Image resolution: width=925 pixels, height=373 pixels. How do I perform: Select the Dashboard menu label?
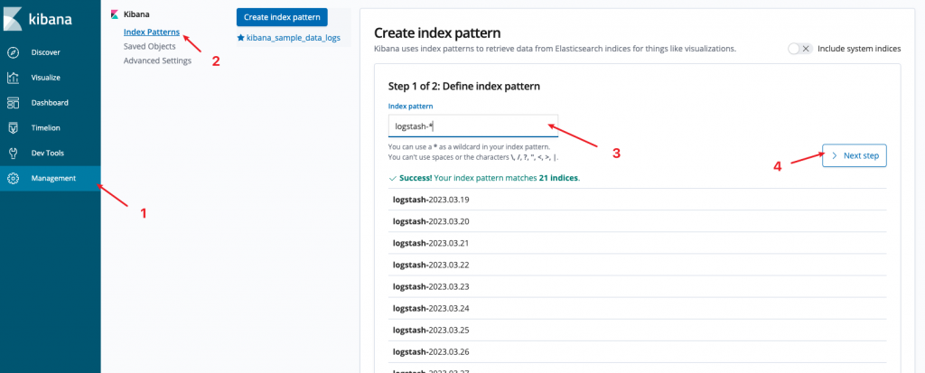pyautogui.click(x=50, y=103)
